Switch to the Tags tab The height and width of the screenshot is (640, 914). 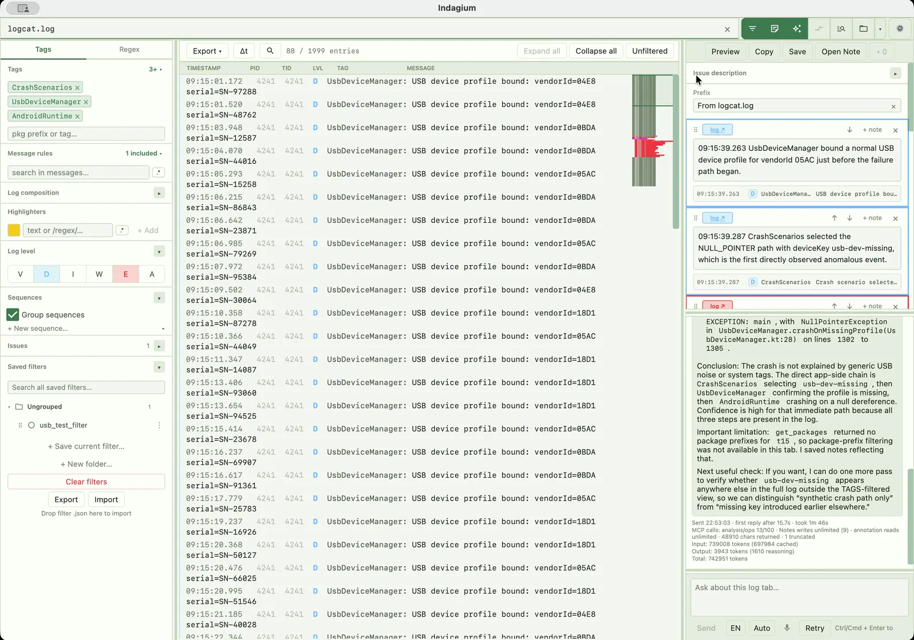click(x=43, y=49)
